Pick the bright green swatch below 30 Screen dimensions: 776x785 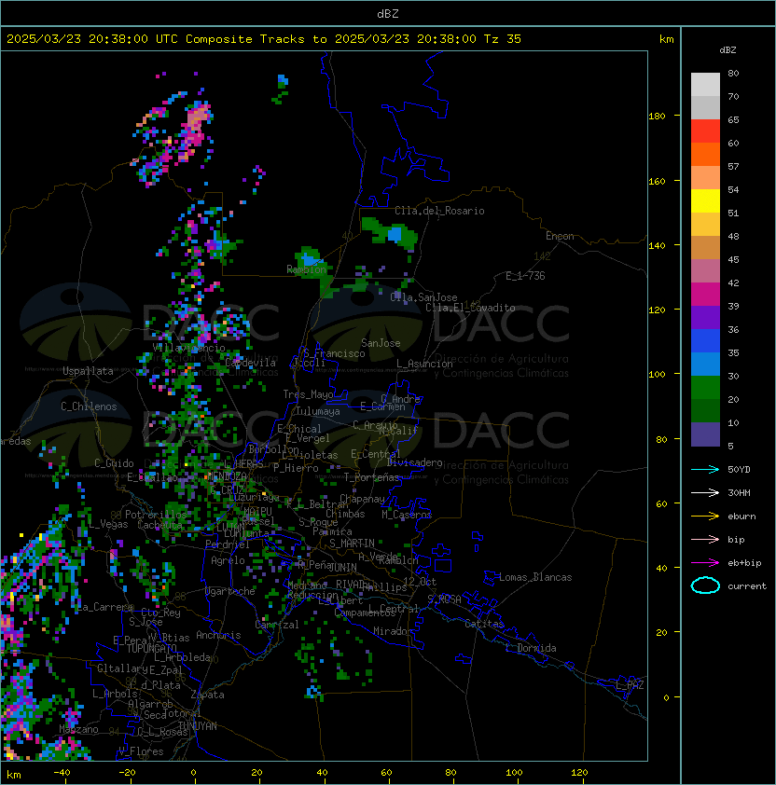pos(705,388)
